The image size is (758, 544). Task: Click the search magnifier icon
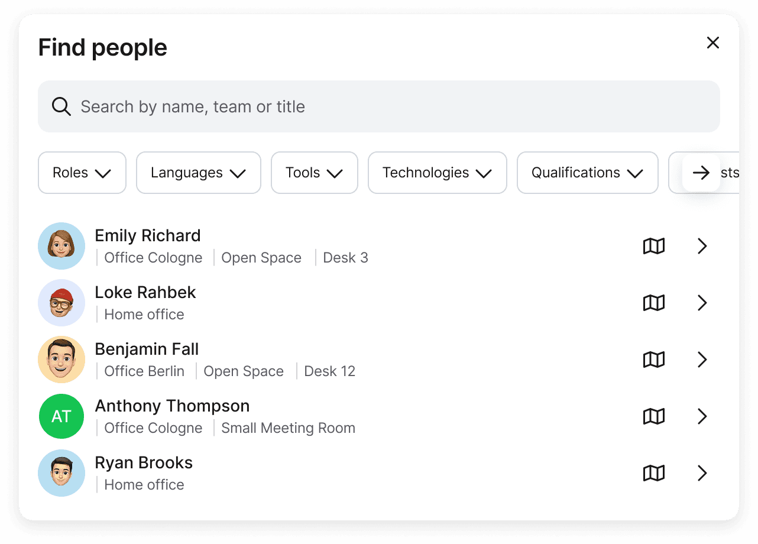coord(61,106)
